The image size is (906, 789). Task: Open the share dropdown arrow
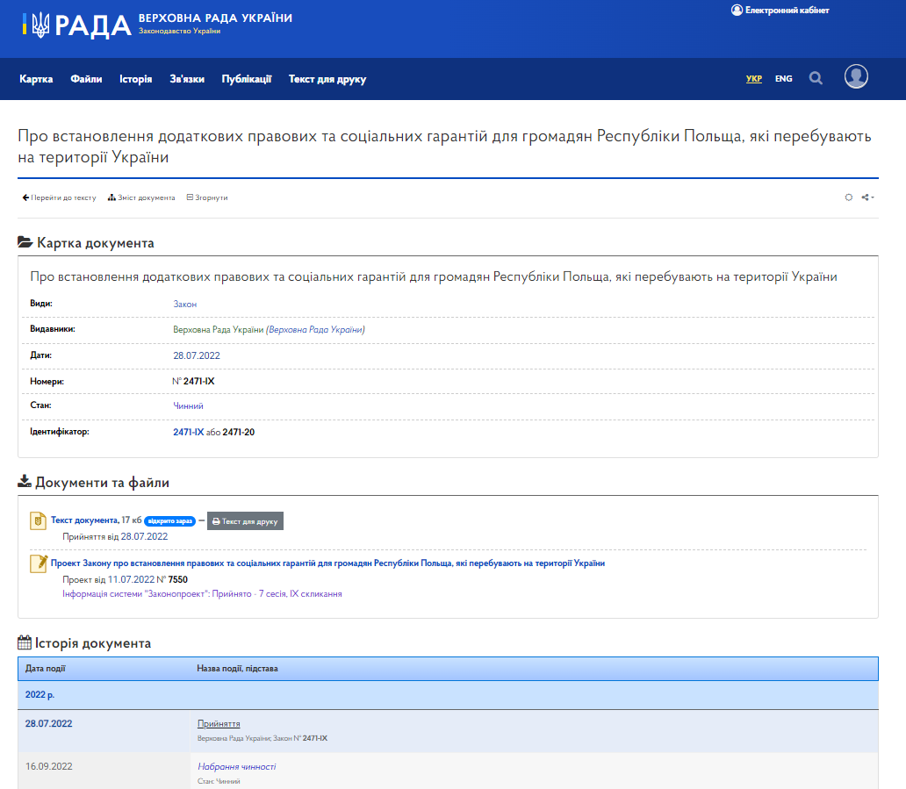coord(872,197)
